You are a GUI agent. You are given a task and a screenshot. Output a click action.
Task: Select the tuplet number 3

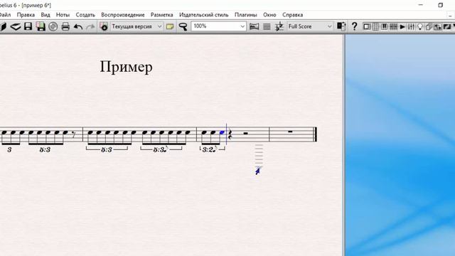coord(9,150)
